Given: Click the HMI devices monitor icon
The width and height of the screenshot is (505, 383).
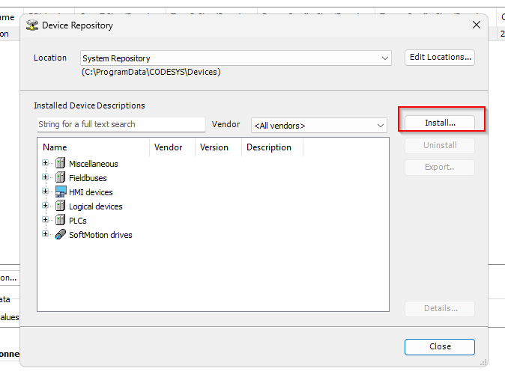Looking at the screenshot, I should [x=60, y=192].
